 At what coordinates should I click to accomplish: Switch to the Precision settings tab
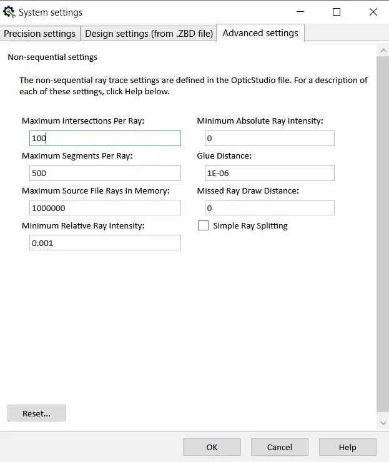coord(40,33)
